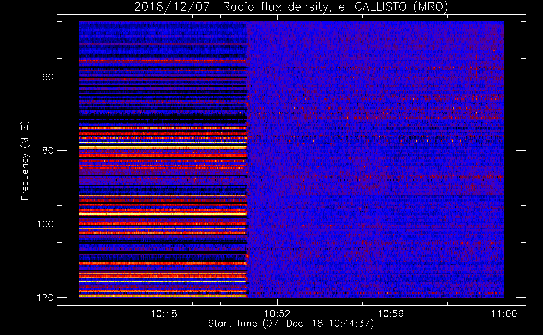Click the 'Start Time (07-Dec-18 10:44:37)' axis label

(x=291, y=324)
